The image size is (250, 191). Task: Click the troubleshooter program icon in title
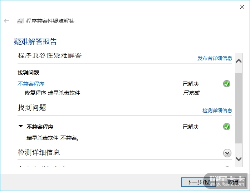pyautogui.click(x=20, y=21)
